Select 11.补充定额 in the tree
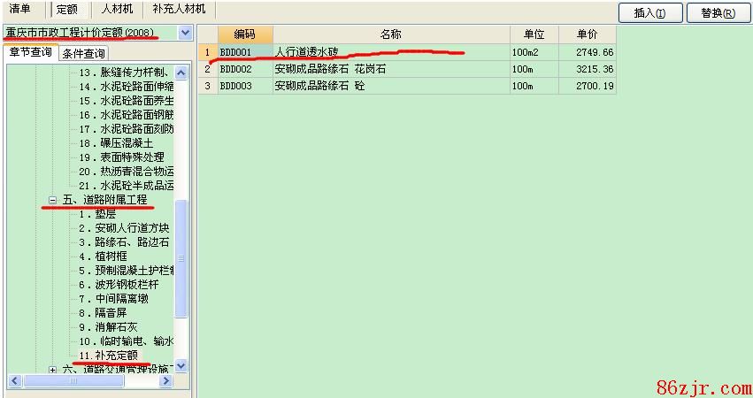The height and width of the screenshot is (398, 753). coord(108,356)
